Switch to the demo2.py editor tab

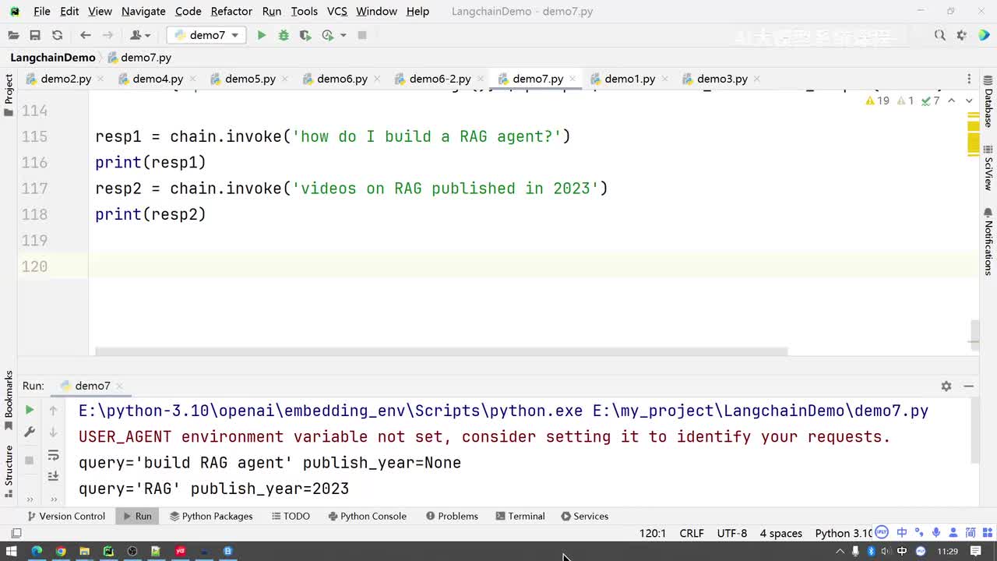[66, 79]
